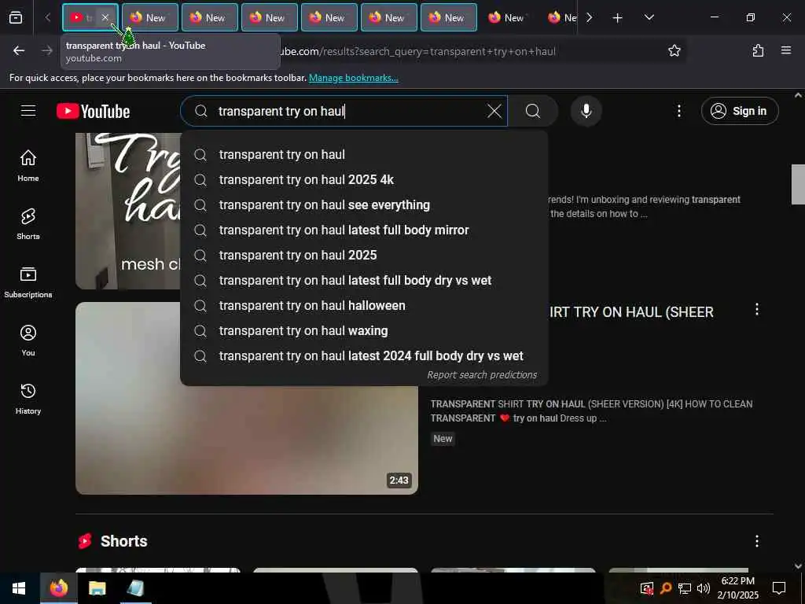Open the Firefox extensions button
This screenshot has height=604, width=805.
758,51
